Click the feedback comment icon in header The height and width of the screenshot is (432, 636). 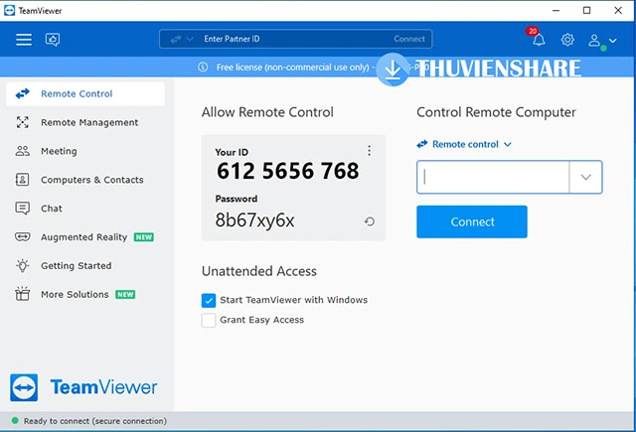pos(53,40)
